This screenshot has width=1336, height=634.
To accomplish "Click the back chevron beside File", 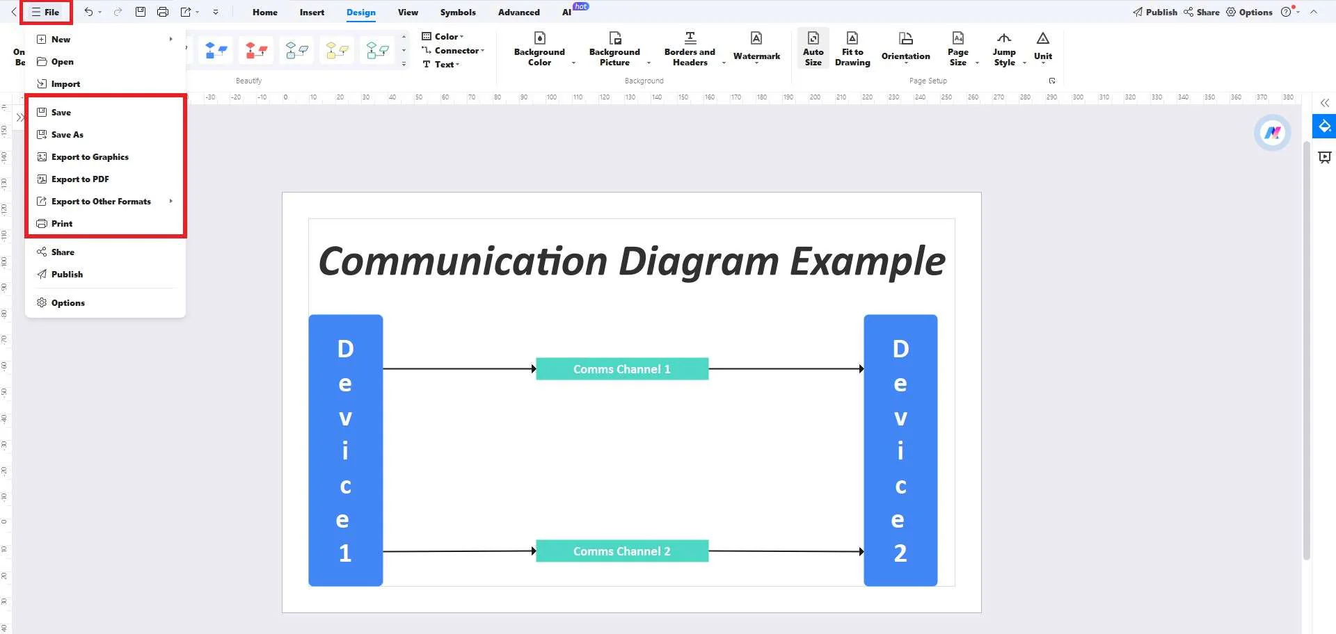I will tap(14, 12).
